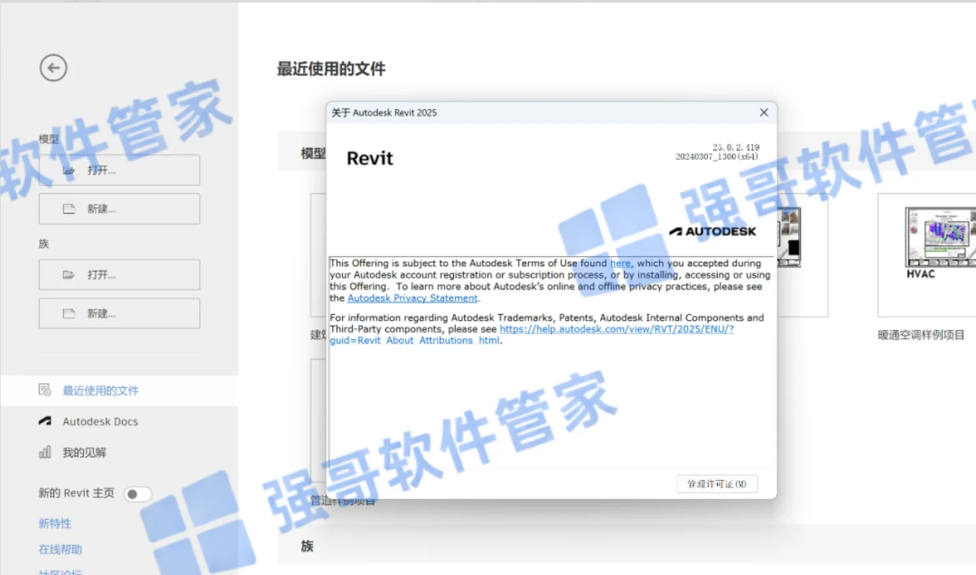Click the back arrow circle icon
Image resolution: width=976 pixels, height=575 pixels.
[53, 68]
